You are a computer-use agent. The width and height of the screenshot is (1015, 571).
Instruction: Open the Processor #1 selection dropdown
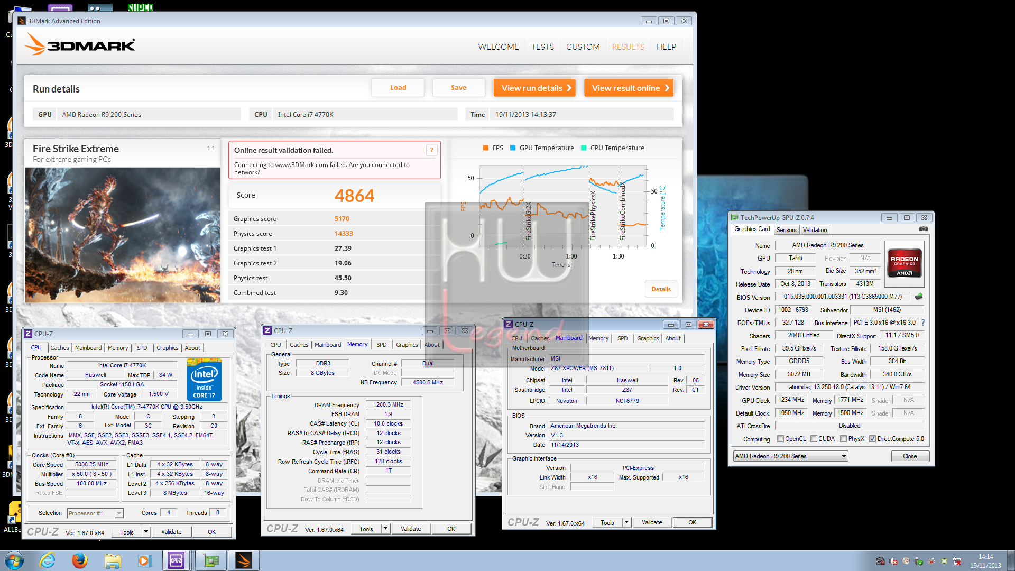[95, 513]
